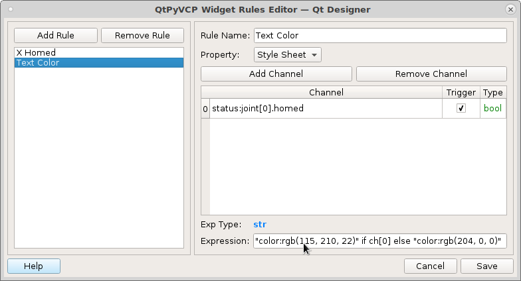521x281 pixels.
Task: Open Help for the rules editor
Action: (34, 266)
